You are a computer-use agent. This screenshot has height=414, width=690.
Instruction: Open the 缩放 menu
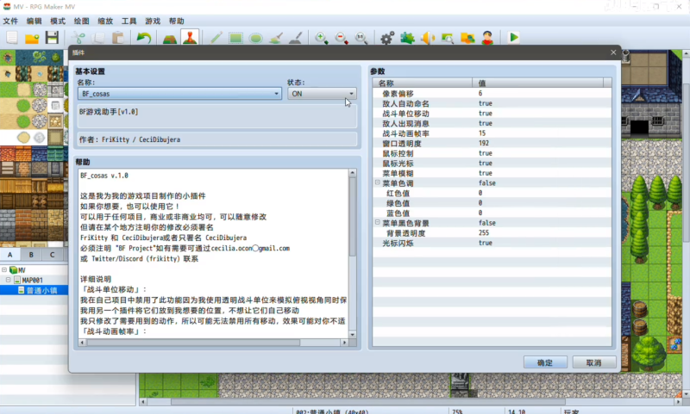(105, 21)
